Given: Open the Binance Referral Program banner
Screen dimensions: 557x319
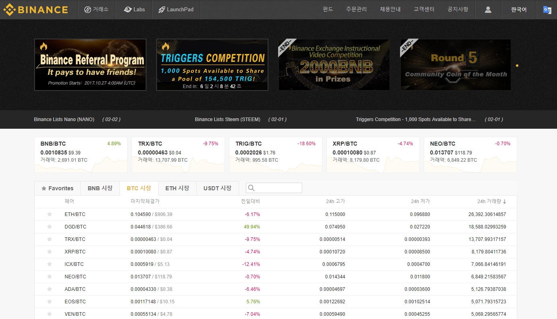Looking at the screenshot, I should [x=90, y=65].
